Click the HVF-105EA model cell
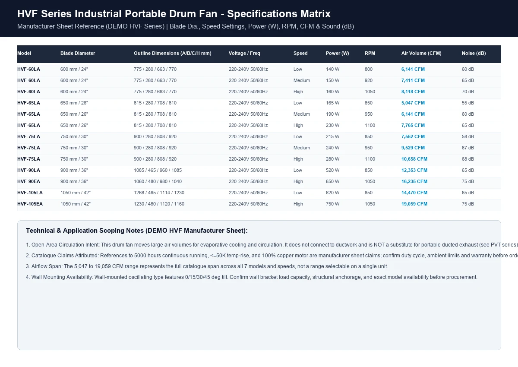Image resolution: width=518 pixels, height=367 pixels. 30,204
